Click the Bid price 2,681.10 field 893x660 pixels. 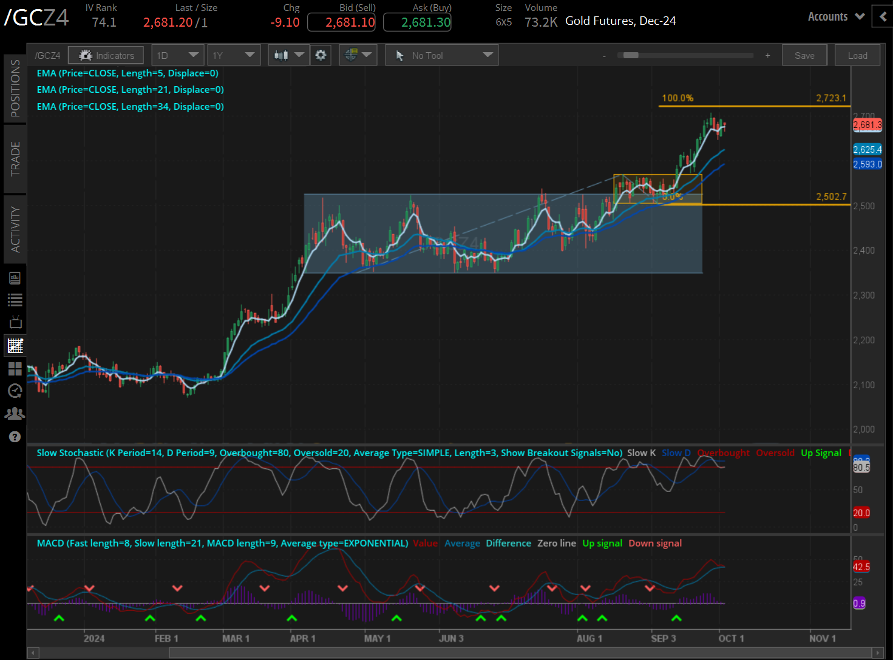click(341, 22)
